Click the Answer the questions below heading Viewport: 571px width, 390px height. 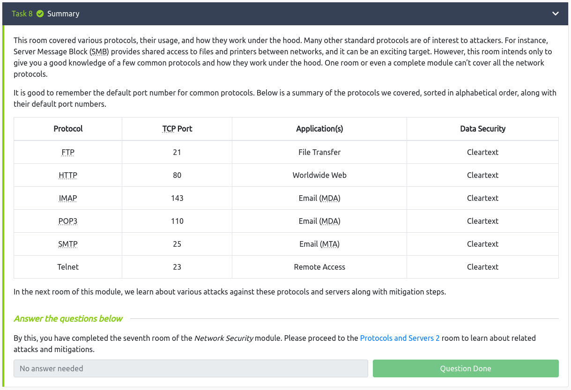(68, 319)
